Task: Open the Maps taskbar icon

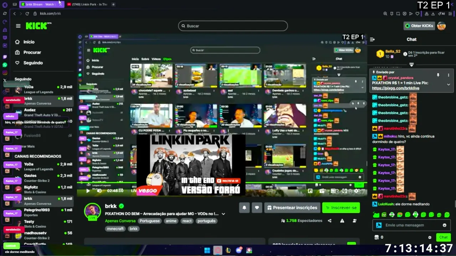Action: click(249, 250)
